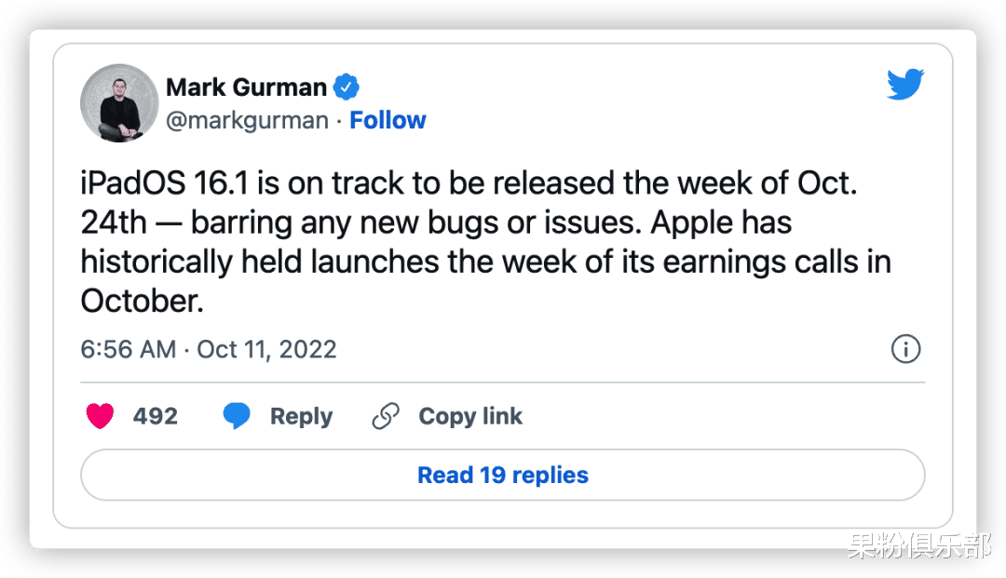Click the word October ending the tweet
The height and width of the screenshot is (578, 1006).
tap(141, 301)
